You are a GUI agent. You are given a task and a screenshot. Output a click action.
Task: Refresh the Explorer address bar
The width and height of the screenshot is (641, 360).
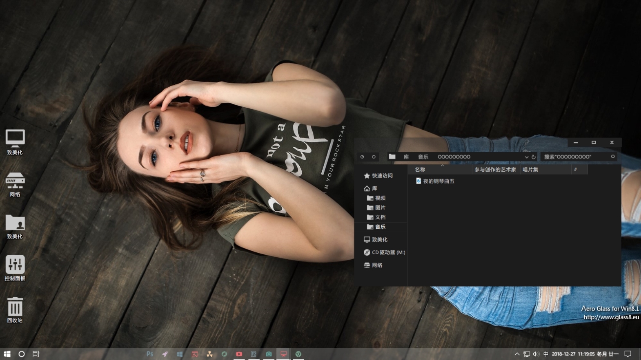533,157
